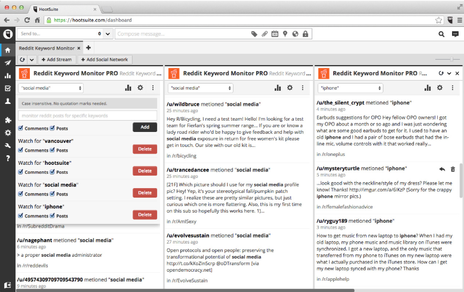Show stats in first "social media" stream
The width and height of the screenshot is (464, 292).
click(x=128, y=88)
